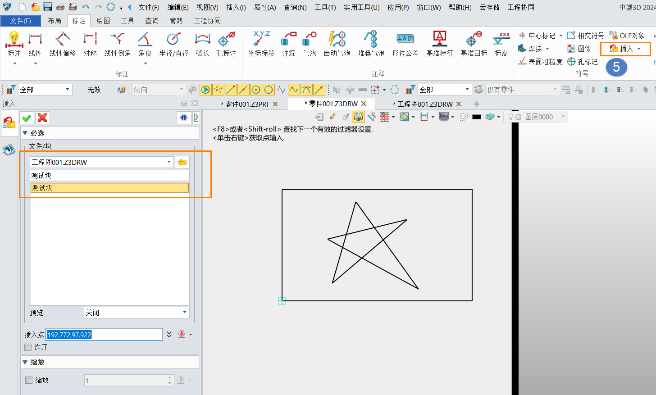Cancel insert with the red X button

[x=42, y=118]
